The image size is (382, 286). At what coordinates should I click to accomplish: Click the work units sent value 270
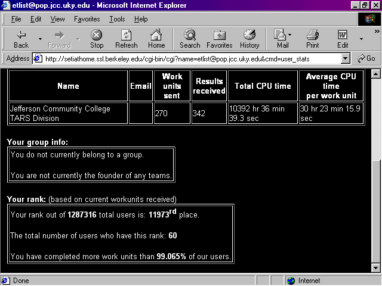coord(161,113)
